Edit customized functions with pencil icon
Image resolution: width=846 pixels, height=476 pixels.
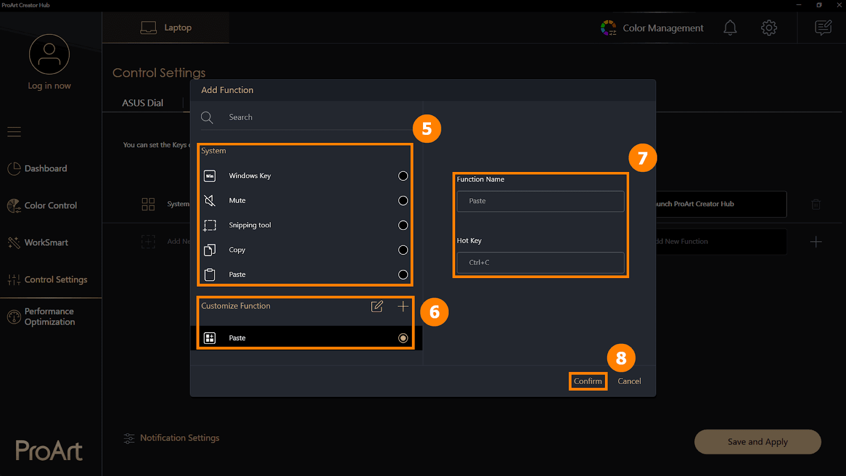pyautogui.click(x=377, y=306)
